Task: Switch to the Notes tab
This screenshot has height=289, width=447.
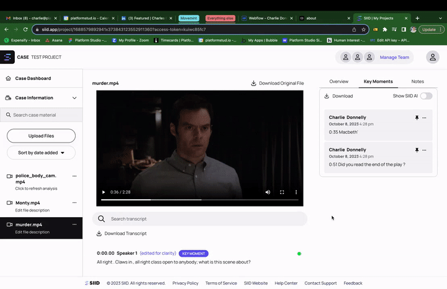Action: [x=417, y=81]
